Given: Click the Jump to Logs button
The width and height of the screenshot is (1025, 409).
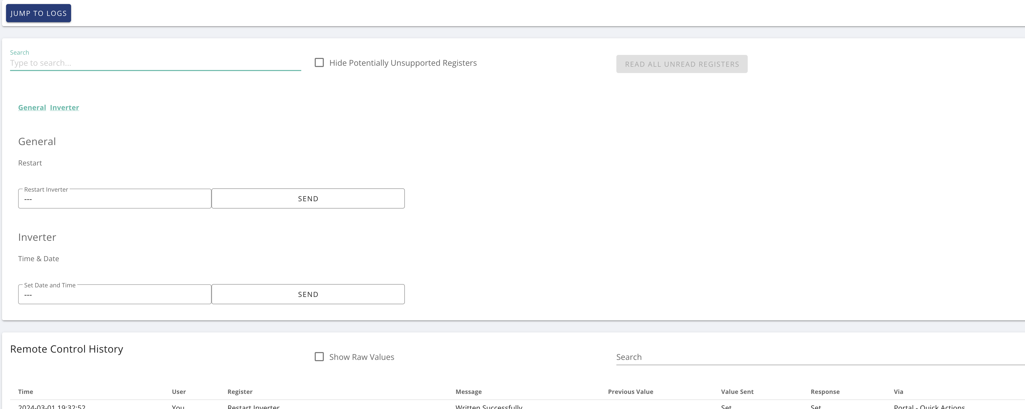Looking at the screenshot, I should [39, 13].
